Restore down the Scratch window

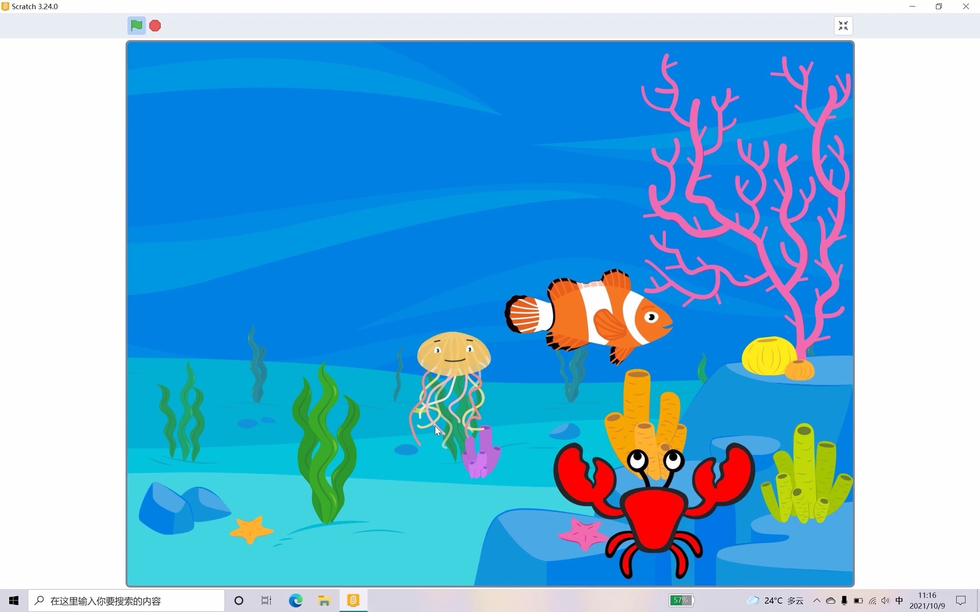click(939, 7)
